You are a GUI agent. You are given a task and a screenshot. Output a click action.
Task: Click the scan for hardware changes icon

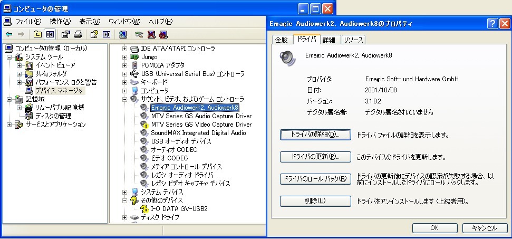(123, 34)
